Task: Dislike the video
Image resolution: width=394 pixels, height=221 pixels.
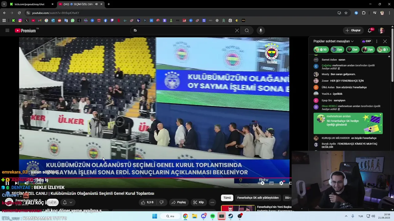Action: point(161,202)
